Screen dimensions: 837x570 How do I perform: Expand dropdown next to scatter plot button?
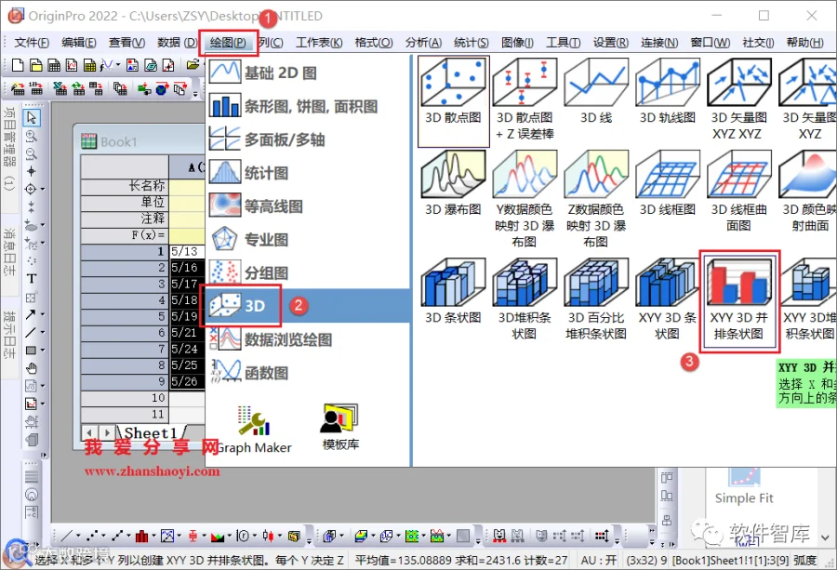[103, 536]
